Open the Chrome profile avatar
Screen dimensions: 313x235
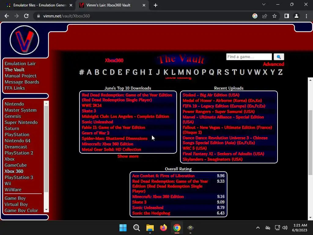point(296,16)
